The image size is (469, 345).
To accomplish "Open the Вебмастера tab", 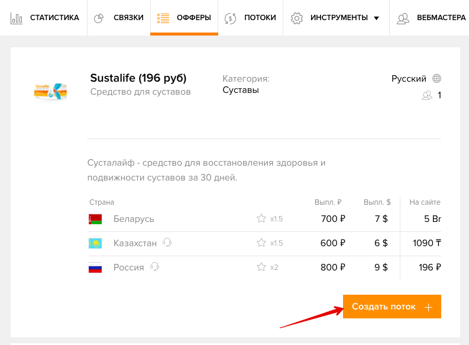I will (x=430, y=18).
